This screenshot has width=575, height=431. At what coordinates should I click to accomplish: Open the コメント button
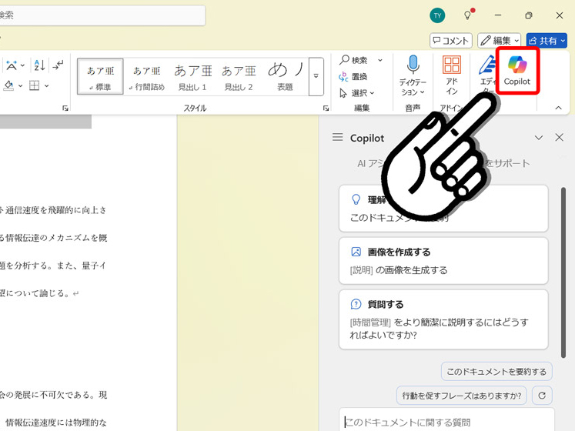(450, 40)
